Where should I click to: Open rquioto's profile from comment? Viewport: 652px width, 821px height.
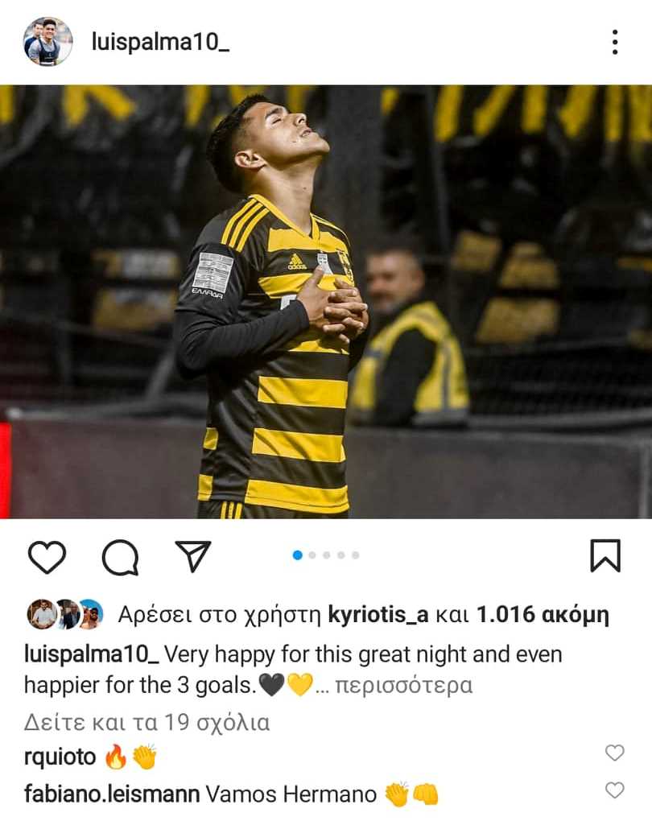[x=60, y=757]
